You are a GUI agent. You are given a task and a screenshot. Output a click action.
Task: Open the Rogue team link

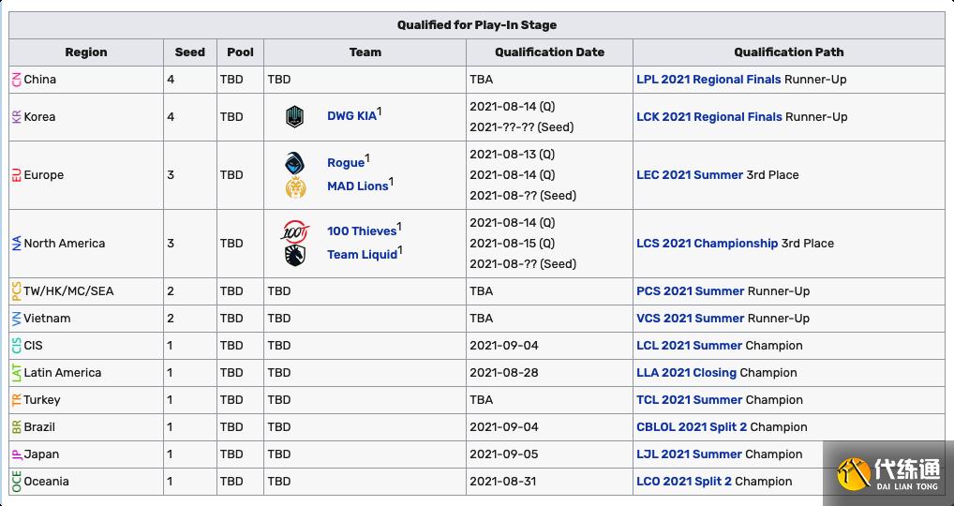(345, 163)
